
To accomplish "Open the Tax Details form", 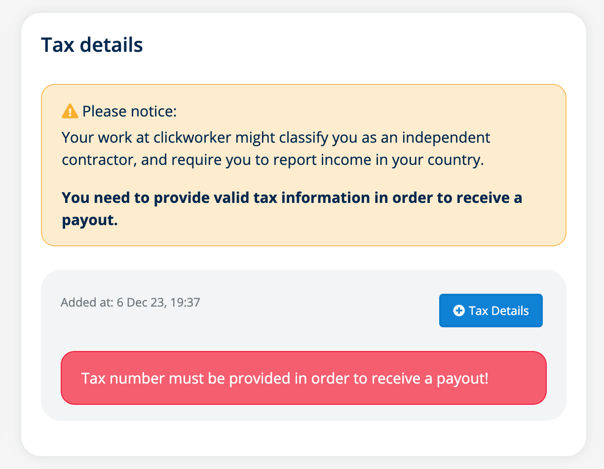I will point(491,311).
